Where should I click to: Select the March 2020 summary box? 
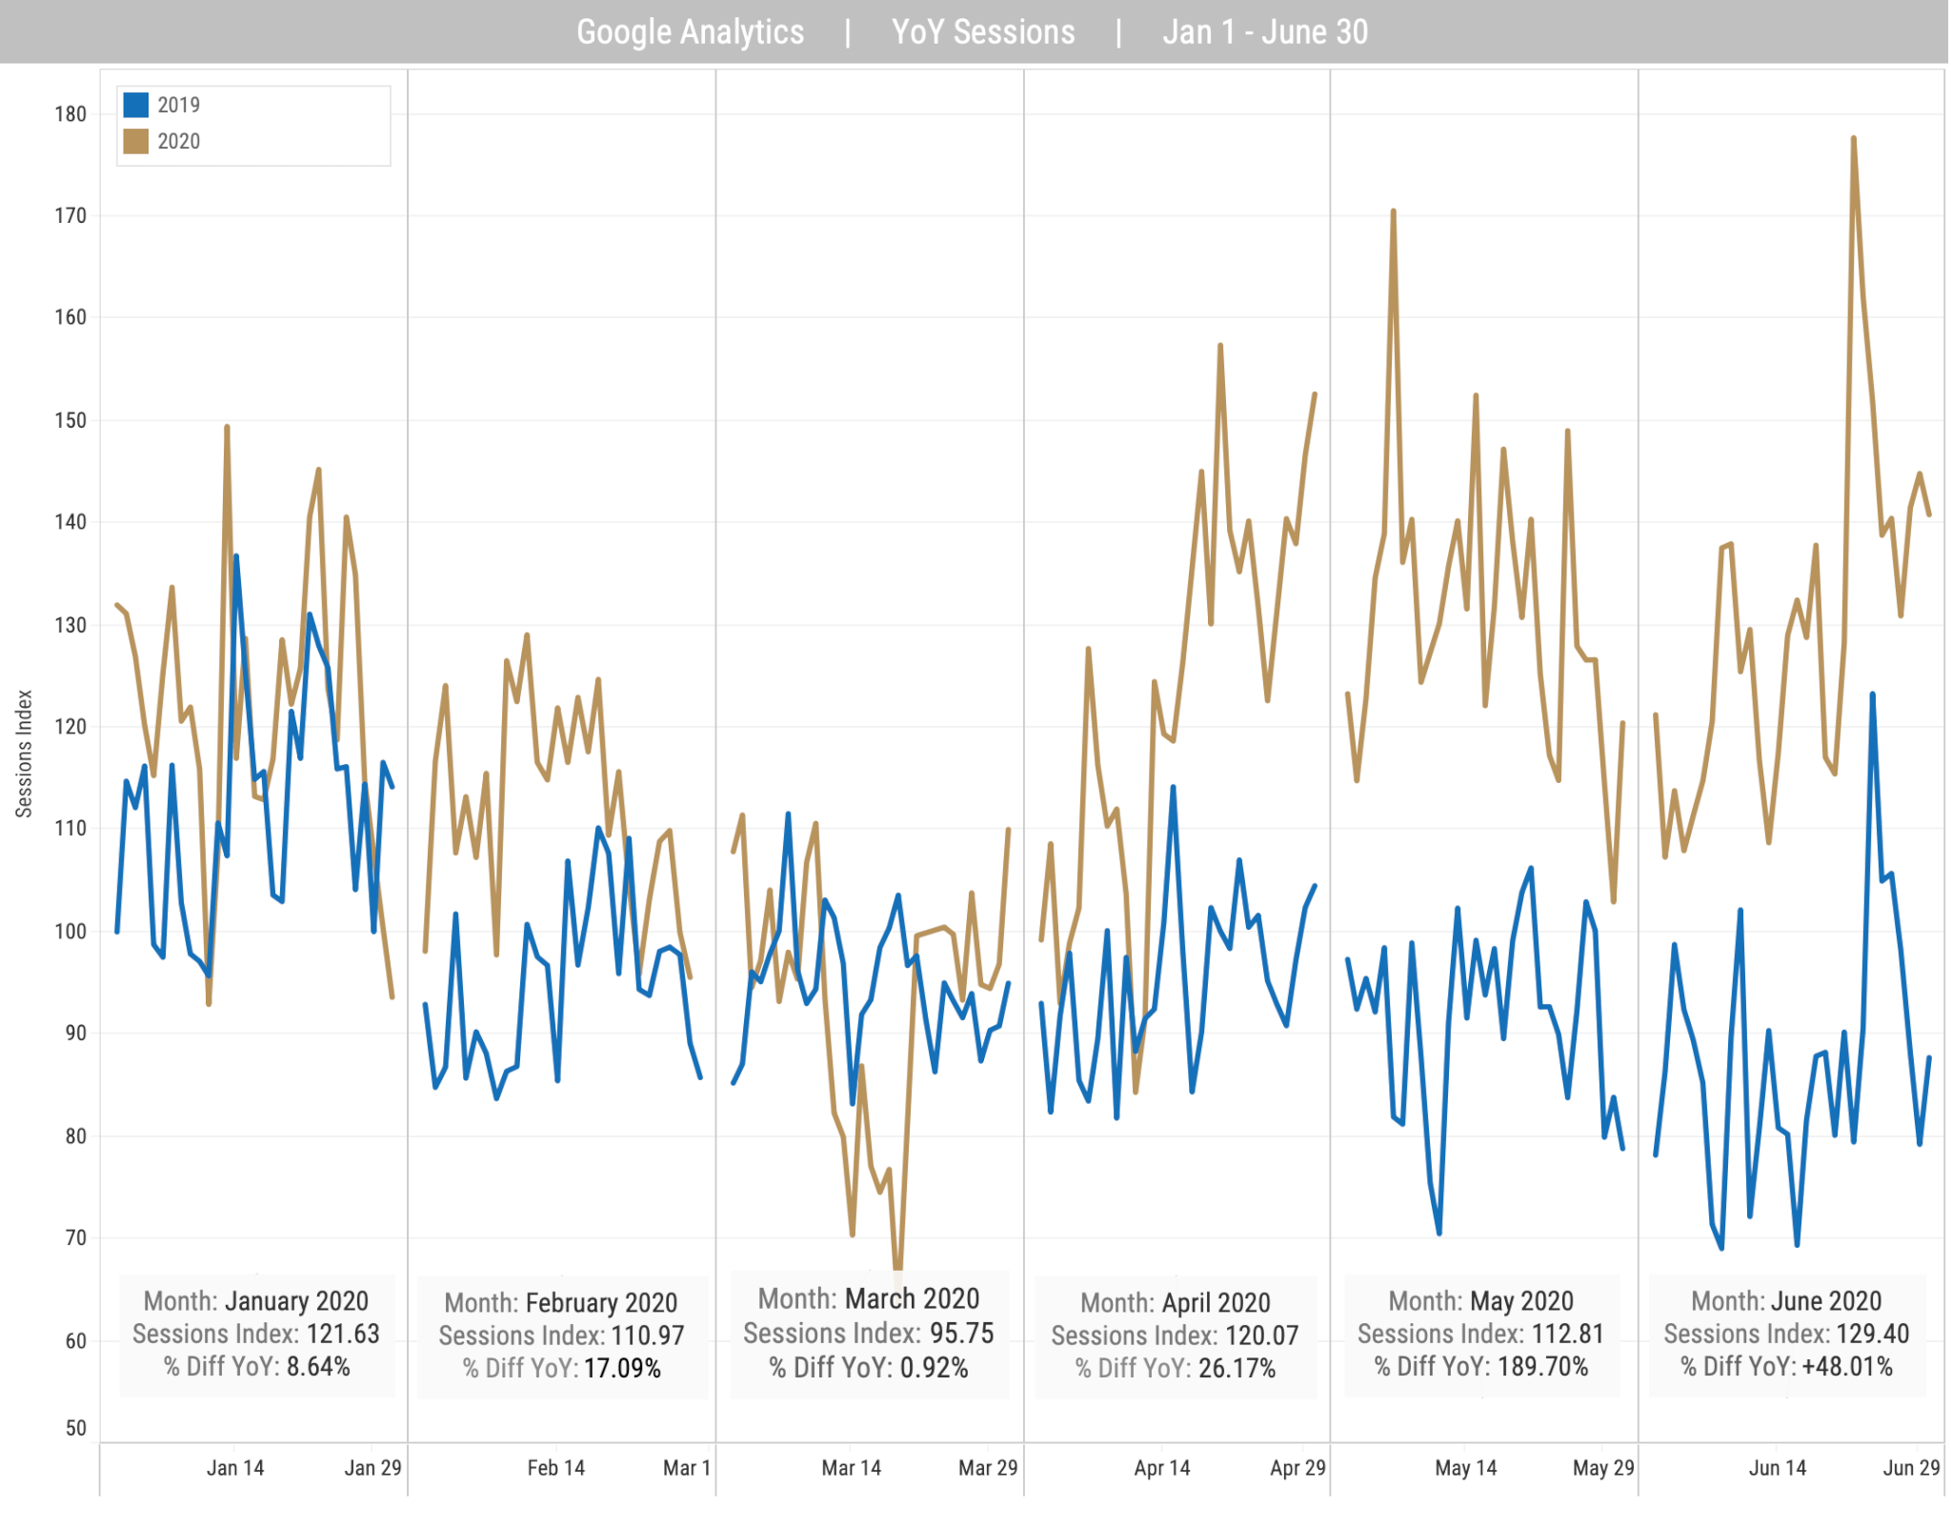click(869, 1333)
